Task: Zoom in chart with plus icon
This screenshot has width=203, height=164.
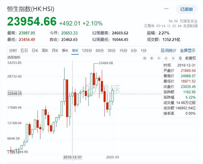Action: pos(152,58)
